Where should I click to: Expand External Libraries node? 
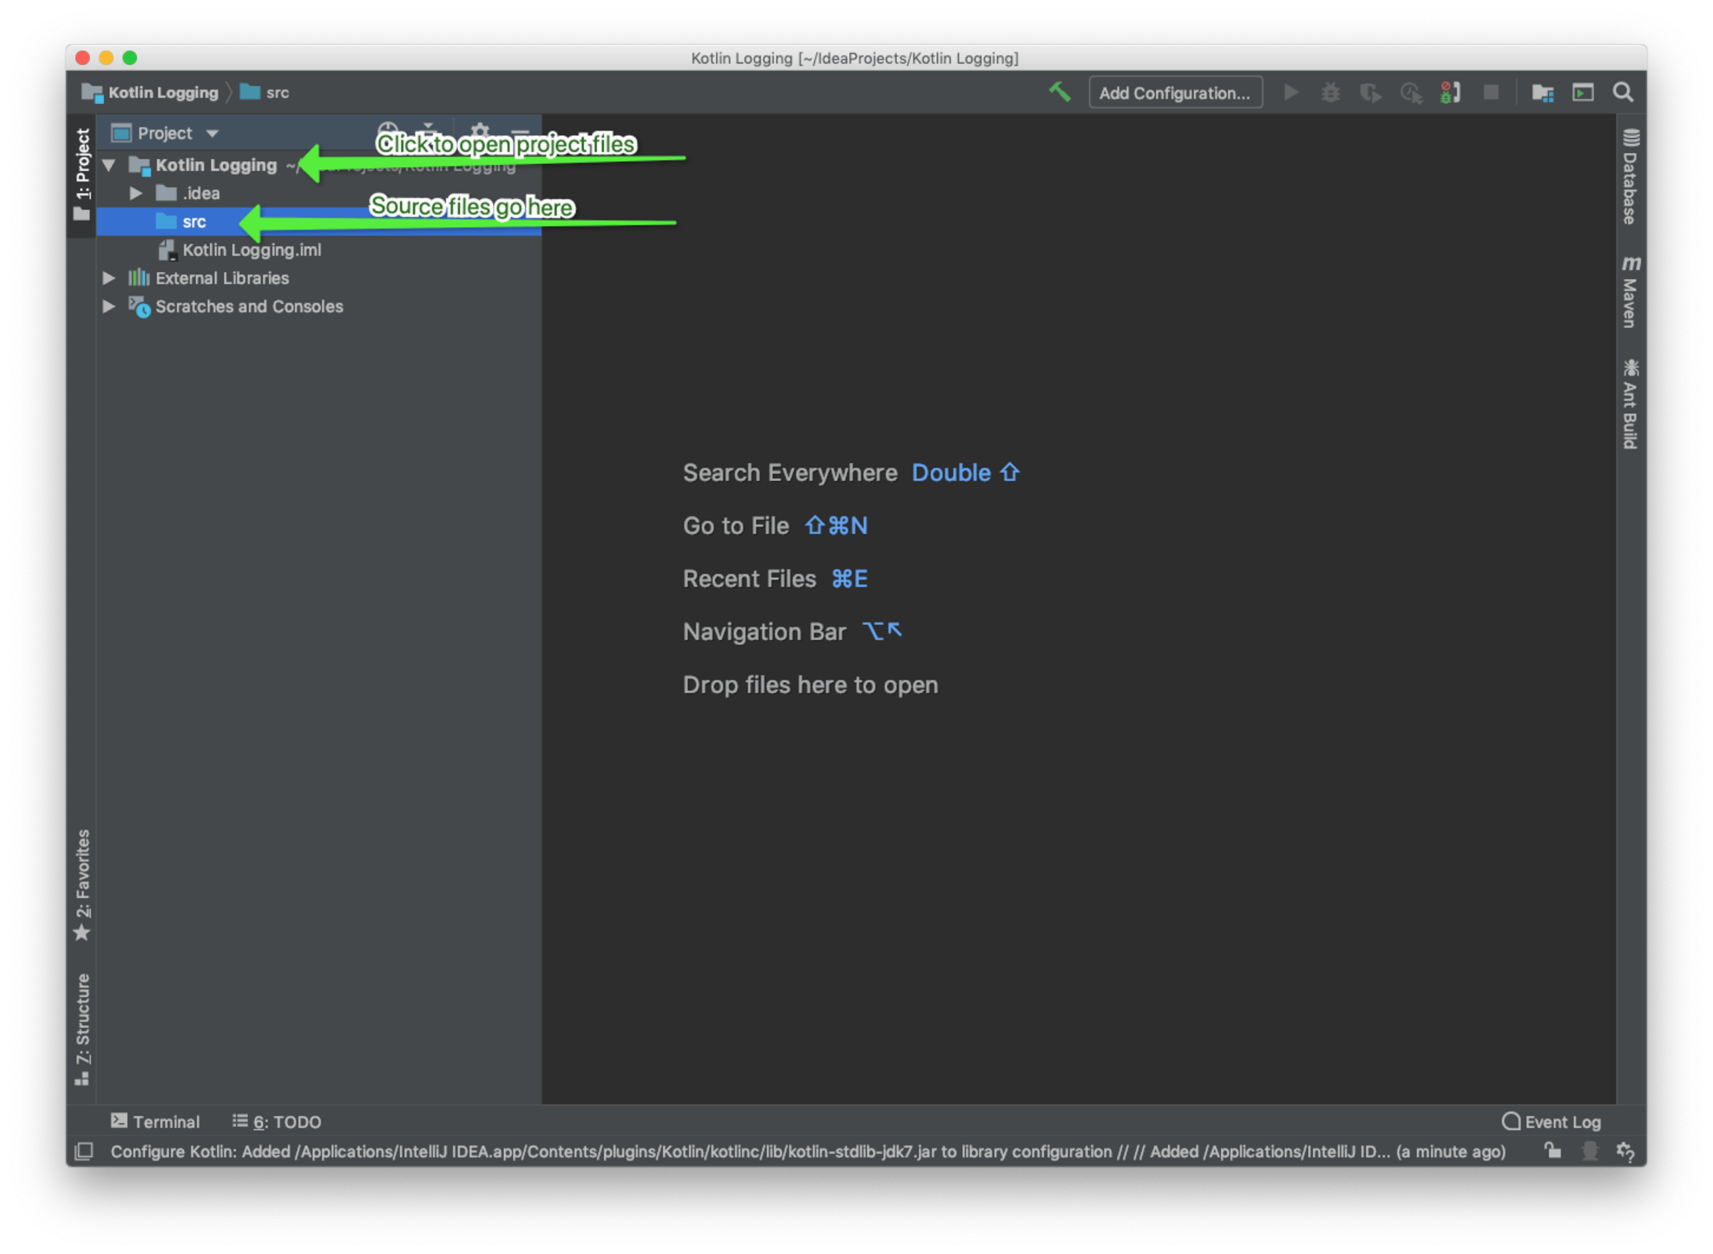click(108, 279)
